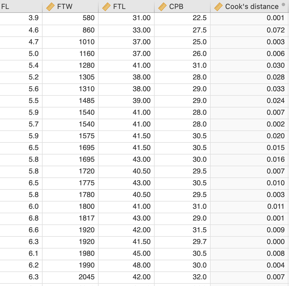This screenshot has height=286, width=289.
Task: Select the CPB cell showing 29.7
Action: pyautogui.click(x=182, y=242)
